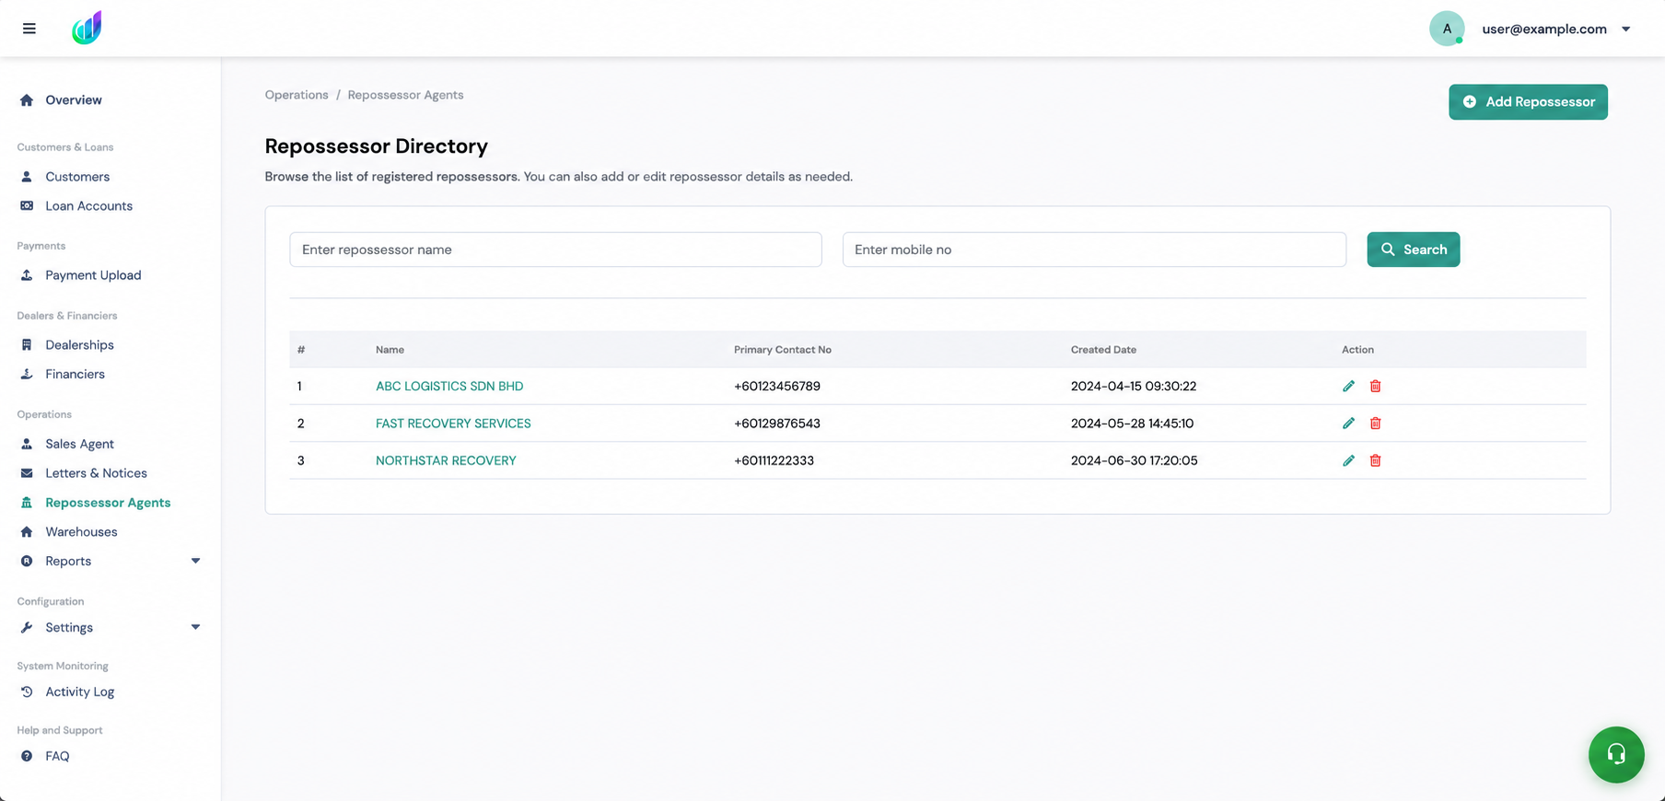Click created date 2024-04-15 09:30:22
This screenshot has height=801, width=1665.
[x=1134, y=387]
